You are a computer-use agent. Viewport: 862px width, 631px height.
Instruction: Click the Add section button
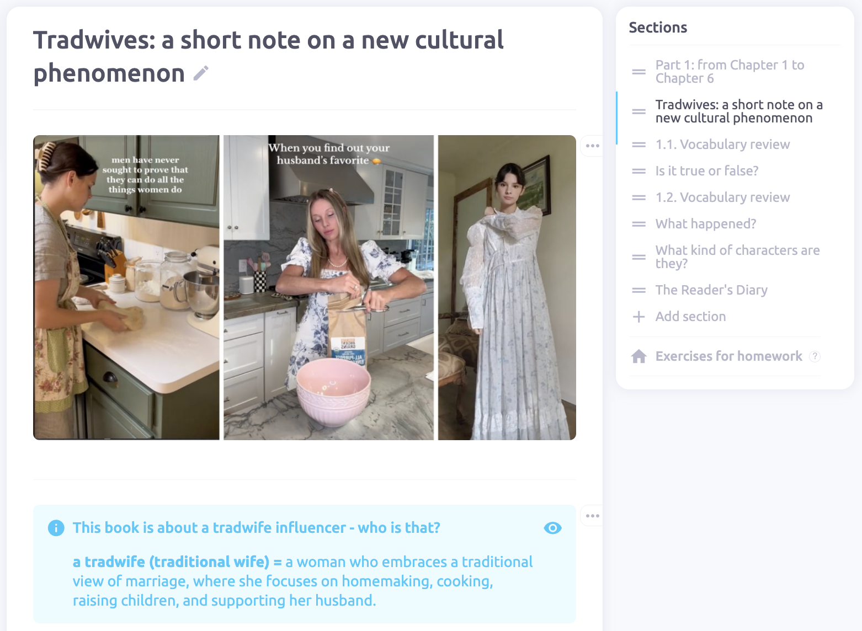(690, 317)
